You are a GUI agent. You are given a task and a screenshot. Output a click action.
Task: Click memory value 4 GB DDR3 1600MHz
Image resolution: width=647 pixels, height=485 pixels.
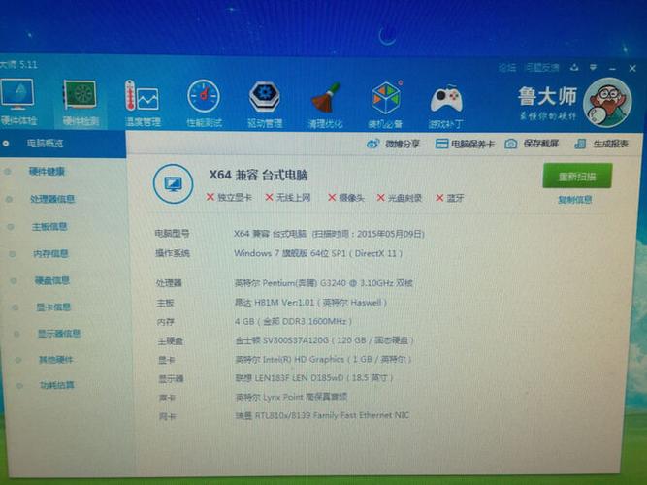coord(293,321)
